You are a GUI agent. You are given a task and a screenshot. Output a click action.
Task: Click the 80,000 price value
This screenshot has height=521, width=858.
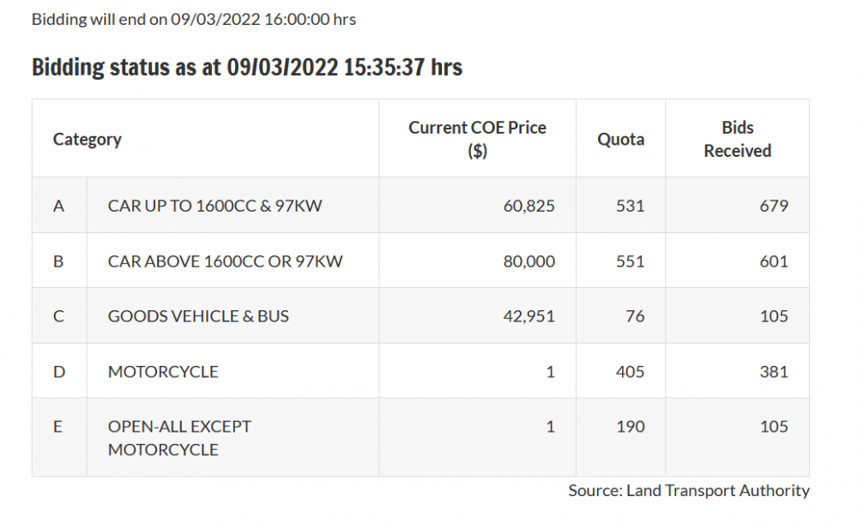(529, 261)
